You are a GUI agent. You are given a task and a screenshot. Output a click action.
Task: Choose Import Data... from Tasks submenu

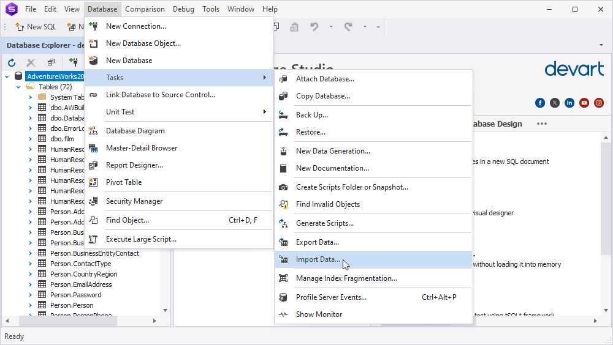click(x=373, y=259)
